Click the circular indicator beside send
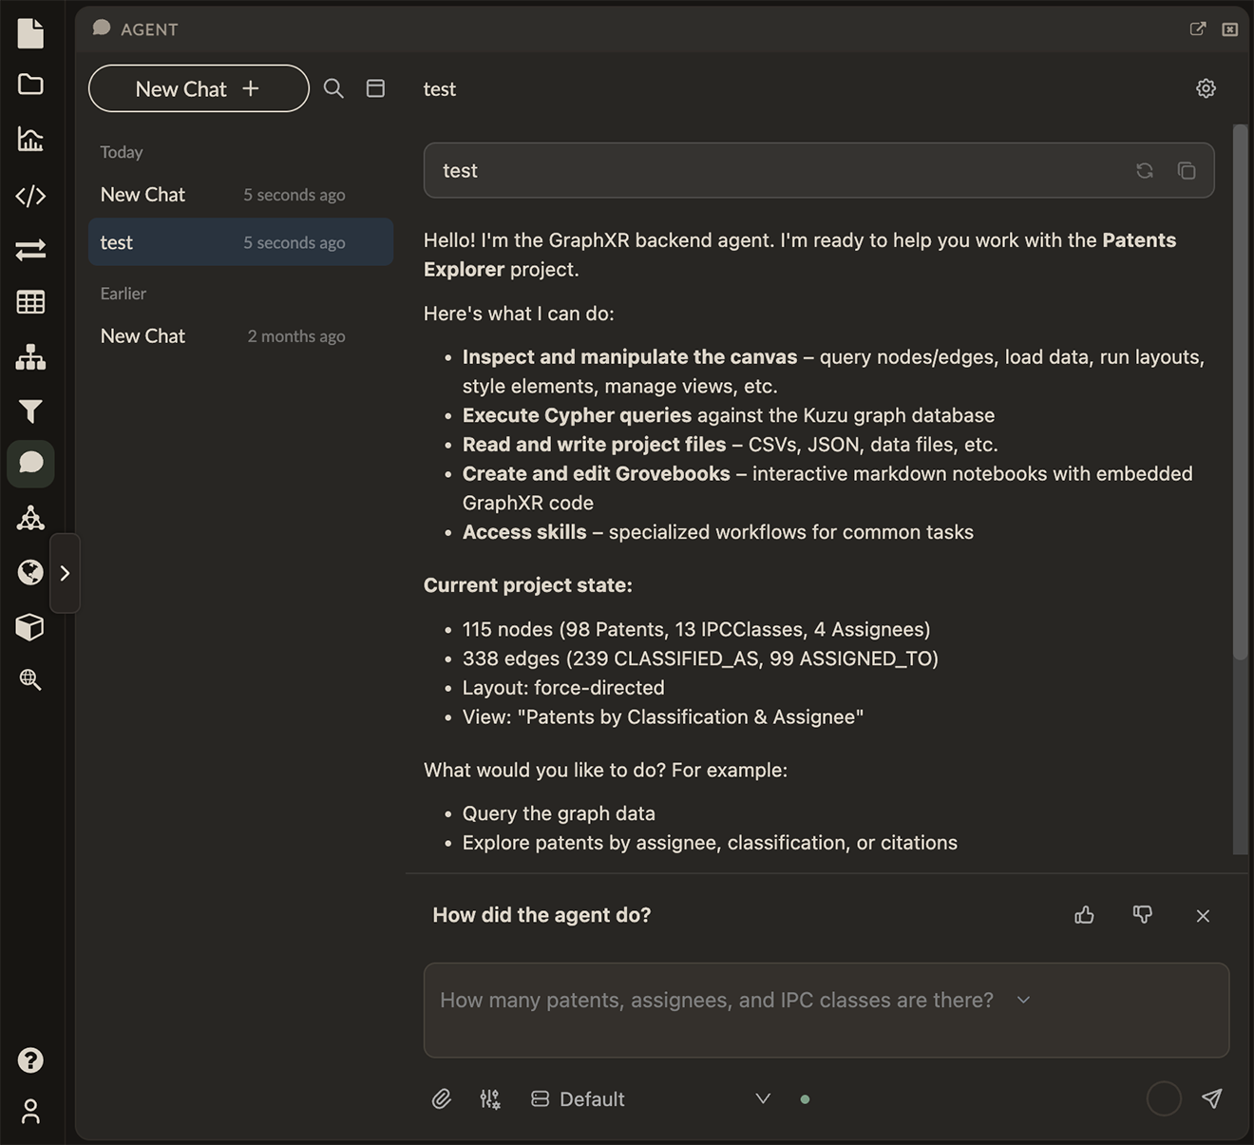This screenshot has height=1145, width=1254. pyautogui.click(x=1164, y=1099)
